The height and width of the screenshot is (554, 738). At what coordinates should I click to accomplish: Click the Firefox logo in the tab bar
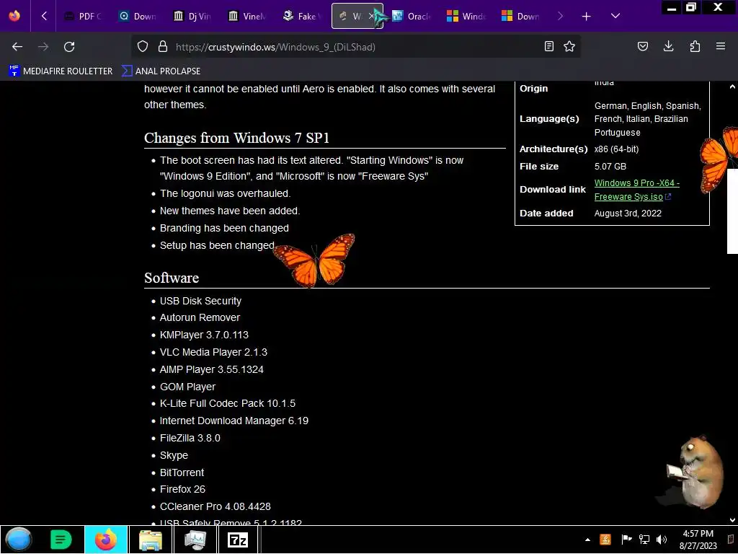(x=14, y=16)
